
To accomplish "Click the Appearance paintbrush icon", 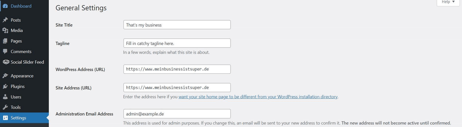I will (5, 76).
